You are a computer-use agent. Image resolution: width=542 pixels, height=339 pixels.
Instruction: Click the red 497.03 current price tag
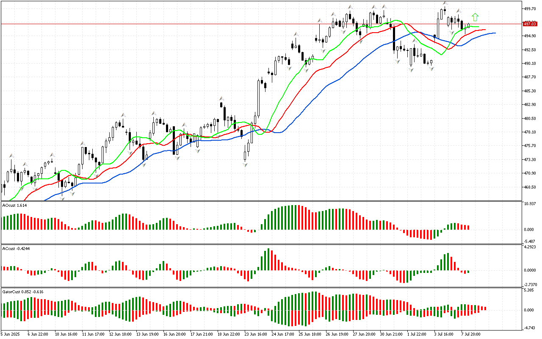pyautogui.click(x=530, y=24)
